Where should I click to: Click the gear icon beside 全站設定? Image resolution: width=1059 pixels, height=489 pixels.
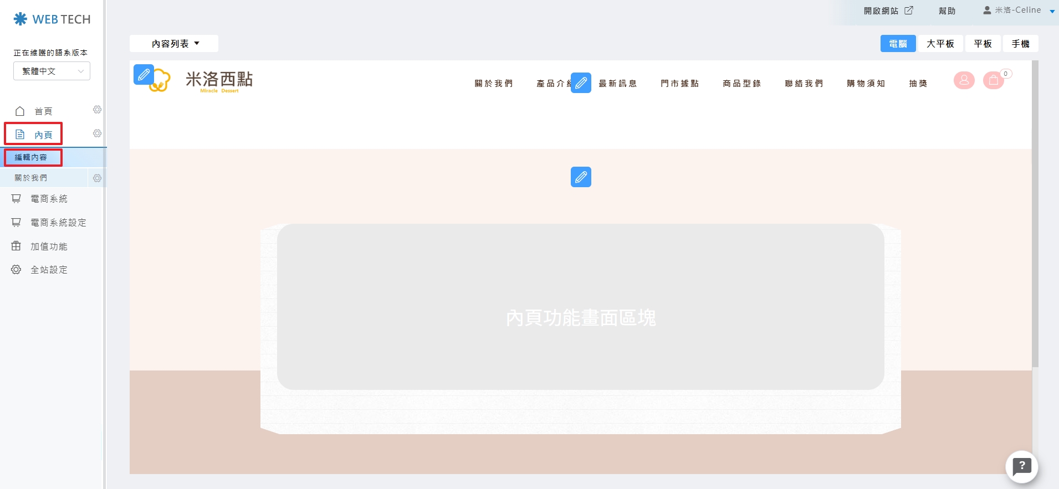pyautogui.click(x=16, y=270)
